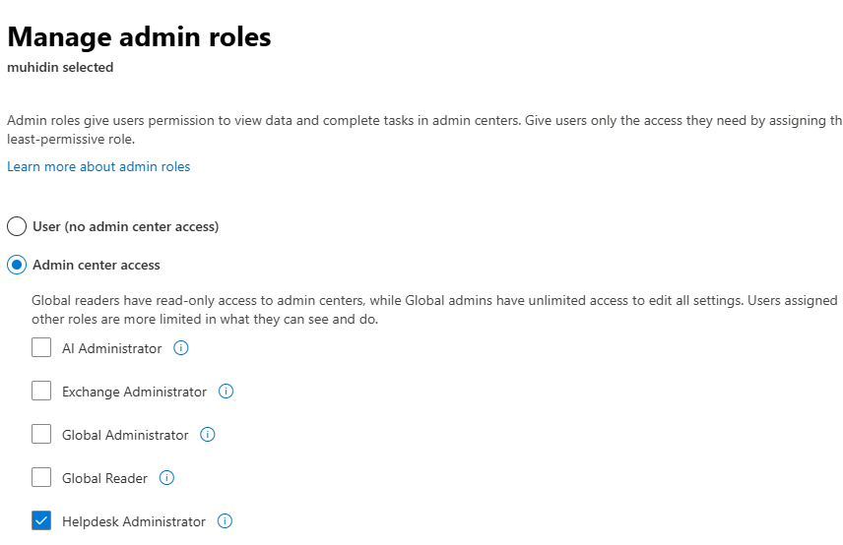The width and height of the screenshot is (843, 545).
Task: Select the Global Reader checkbox
Action: [x=41, y=478]
